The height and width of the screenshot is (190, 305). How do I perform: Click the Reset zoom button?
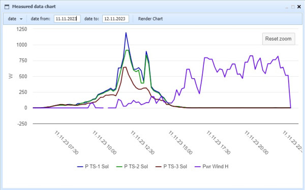(279, 39)
